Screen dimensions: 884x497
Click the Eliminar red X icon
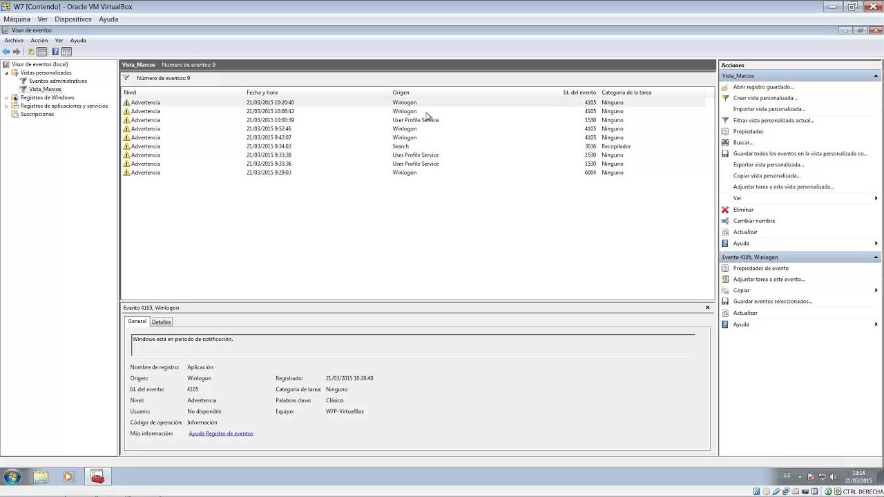coord(725,210)
